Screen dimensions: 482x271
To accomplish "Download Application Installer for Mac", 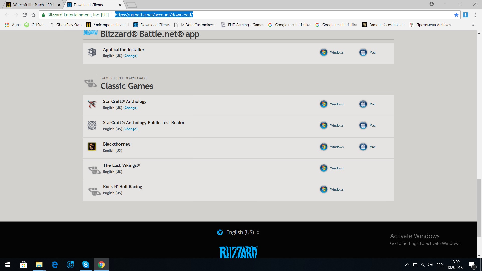I will (x=367, y=52).
